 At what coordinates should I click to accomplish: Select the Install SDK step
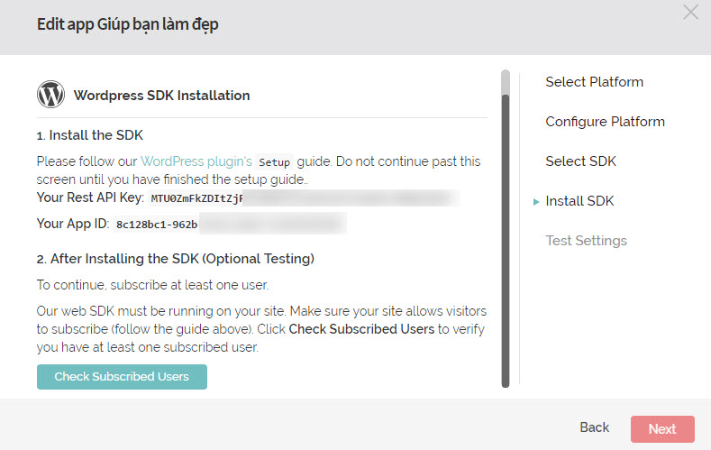(579, 201)
